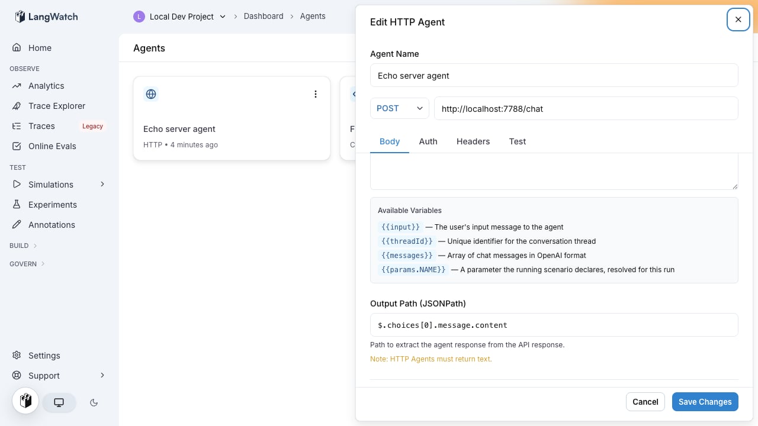Open the Echo server agent card
Viewport: 758px width, 426px height.
(x=232, y=118)
